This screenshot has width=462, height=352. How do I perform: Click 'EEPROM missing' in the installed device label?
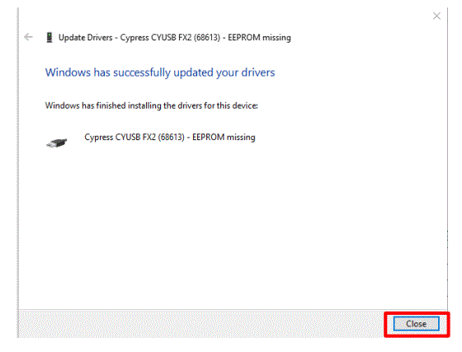coord(224,137)
